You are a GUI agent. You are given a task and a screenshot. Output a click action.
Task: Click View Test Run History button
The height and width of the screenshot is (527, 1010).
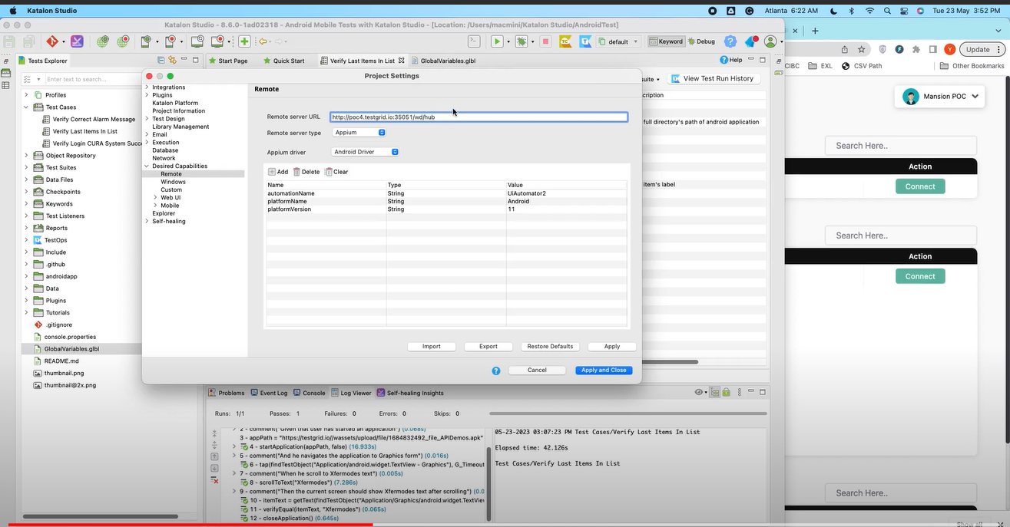pyautogui.click(x=713, y=78)
